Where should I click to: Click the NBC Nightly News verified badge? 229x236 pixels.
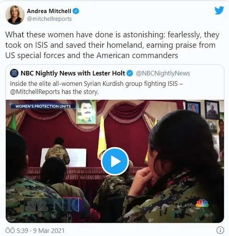[x=130, y=73]
